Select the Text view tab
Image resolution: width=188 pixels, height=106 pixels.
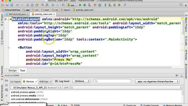(x=23, y=71)
